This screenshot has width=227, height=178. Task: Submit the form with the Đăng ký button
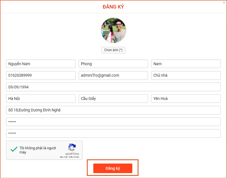pos(113,168)
